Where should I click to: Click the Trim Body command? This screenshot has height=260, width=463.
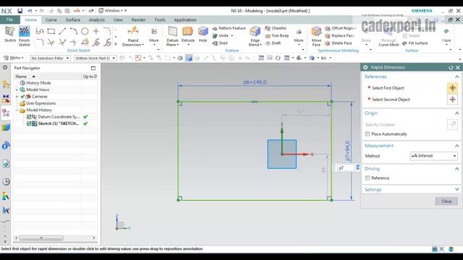click(x=277, y=35)
